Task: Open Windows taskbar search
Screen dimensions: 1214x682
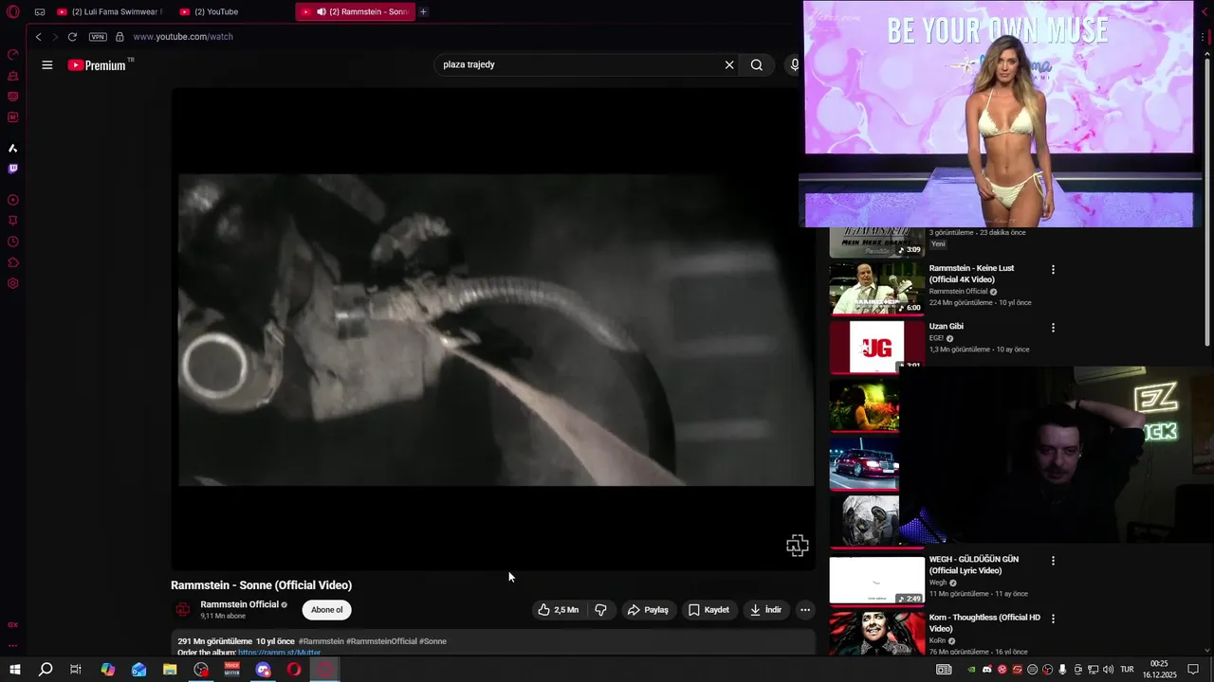Action: point(46,670)
